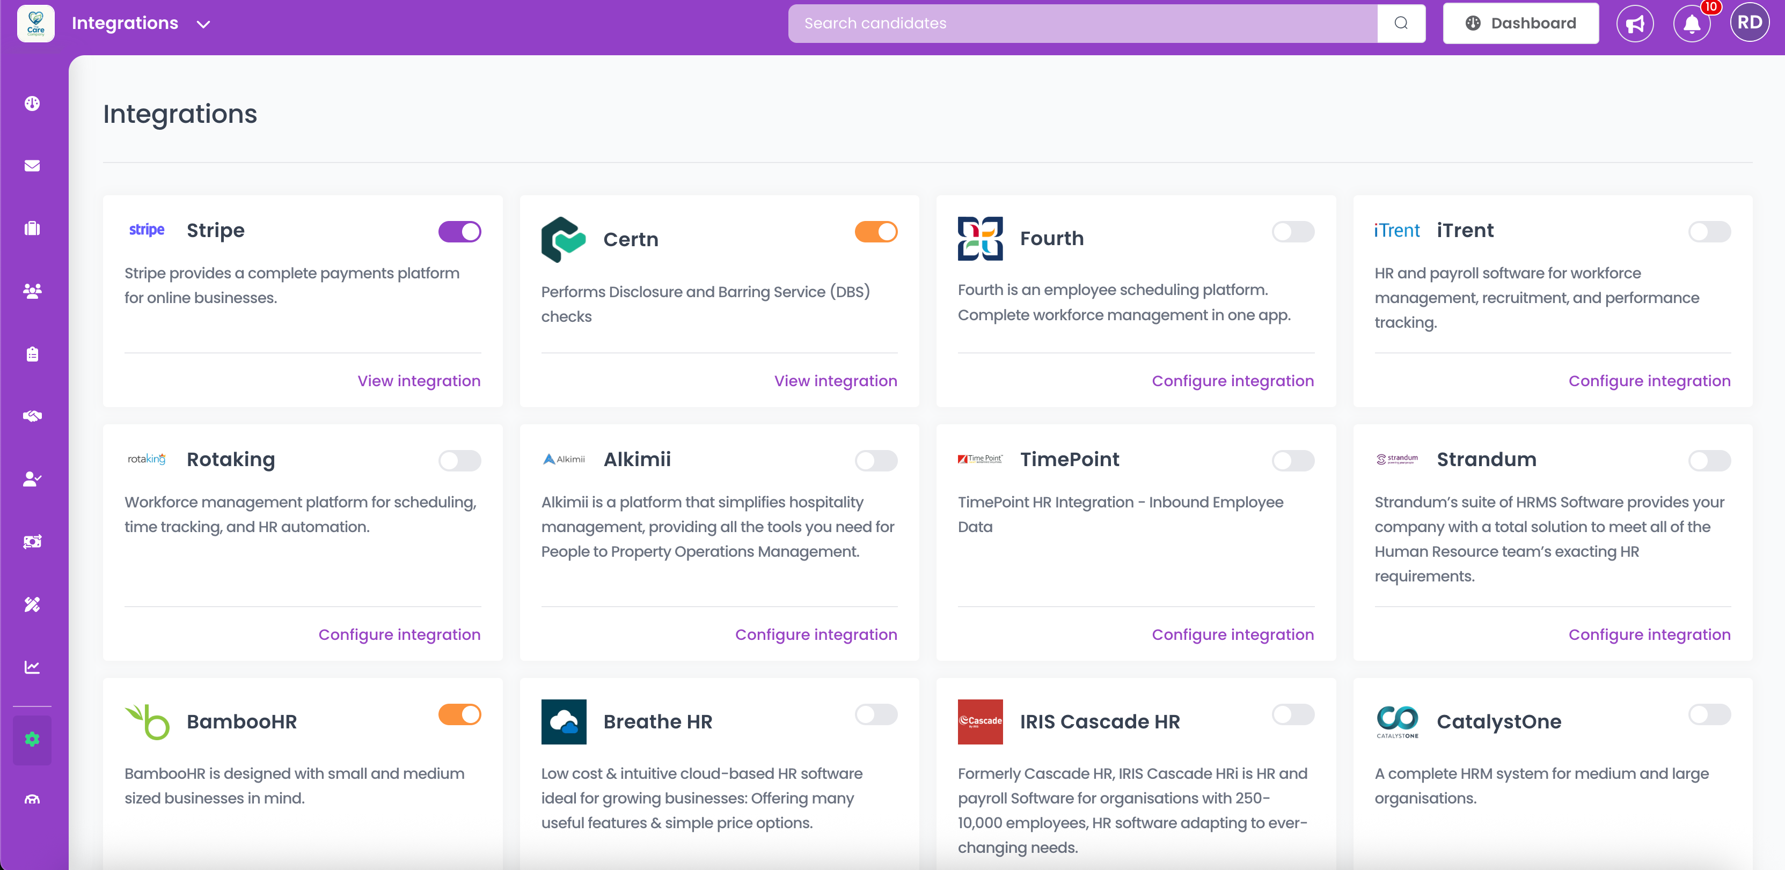Open the group of users icon in sidebar
The width and height of the screenshot is (1785, 870).
tap(32, 291)
